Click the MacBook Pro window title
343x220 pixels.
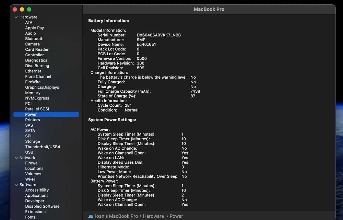[x=209, y=9]
